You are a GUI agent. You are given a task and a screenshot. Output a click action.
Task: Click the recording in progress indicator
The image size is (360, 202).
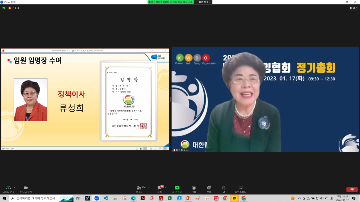pos(14,8)
